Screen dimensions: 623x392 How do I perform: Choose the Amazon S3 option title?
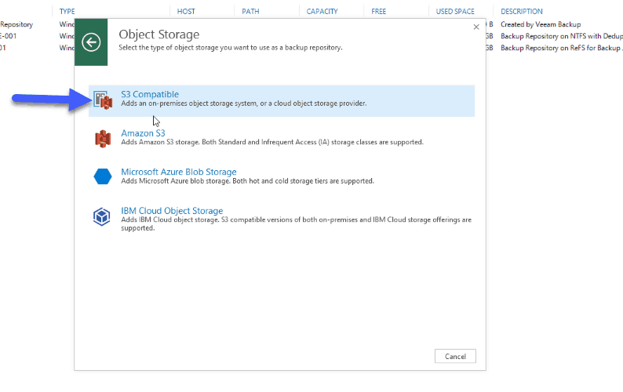143,133
